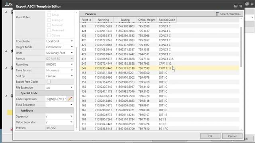Screen dimensions: 255x143
Task: Click the Cancel button
Action: click(232, 136)
